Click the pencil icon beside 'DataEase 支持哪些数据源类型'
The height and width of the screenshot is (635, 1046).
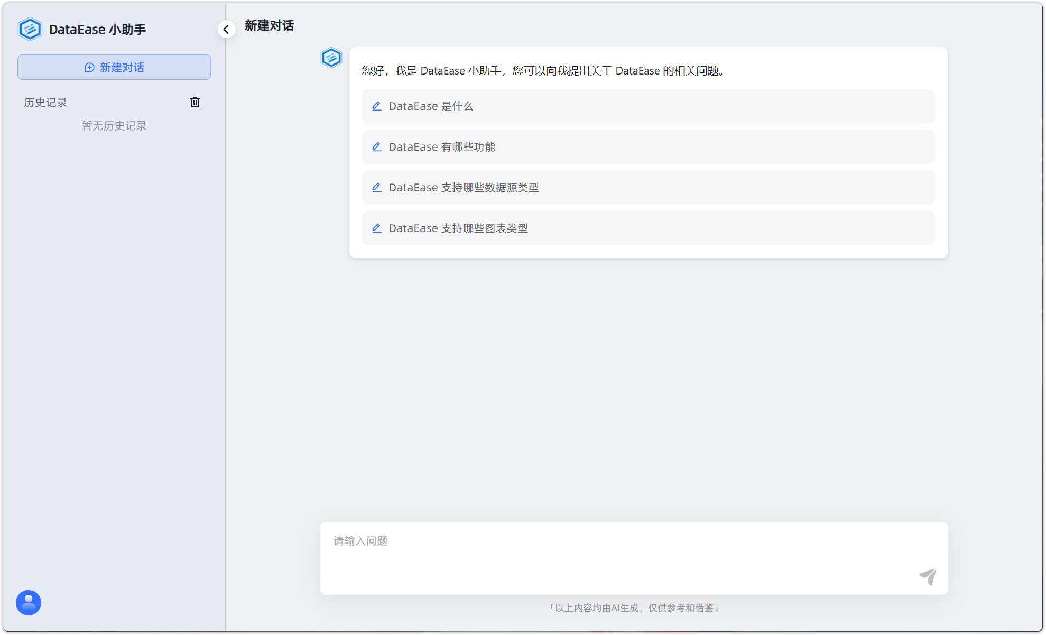(377, 187)
